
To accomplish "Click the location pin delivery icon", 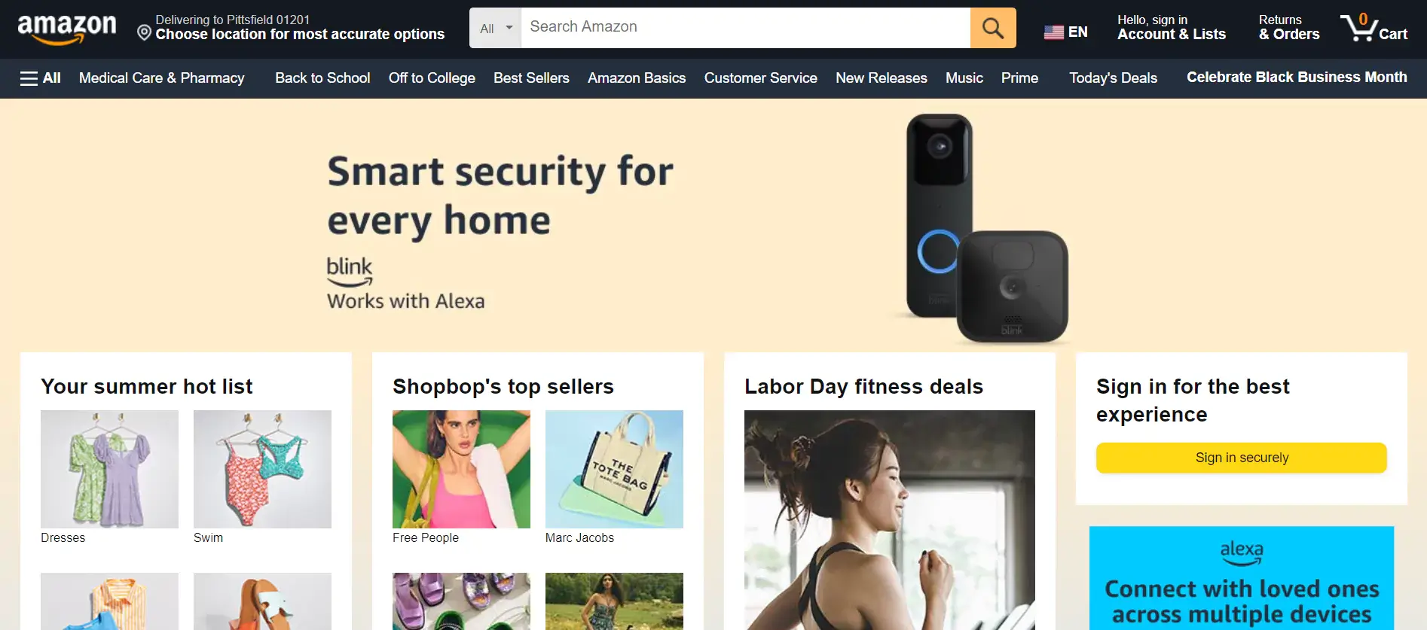I will (144, 32).
